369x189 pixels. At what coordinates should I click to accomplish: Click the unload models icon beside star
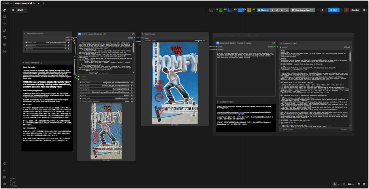pos(277,10)
